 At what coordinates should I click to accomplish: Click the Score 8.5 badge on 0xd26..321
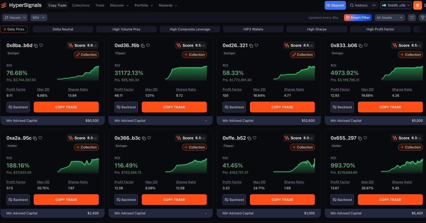299,45
